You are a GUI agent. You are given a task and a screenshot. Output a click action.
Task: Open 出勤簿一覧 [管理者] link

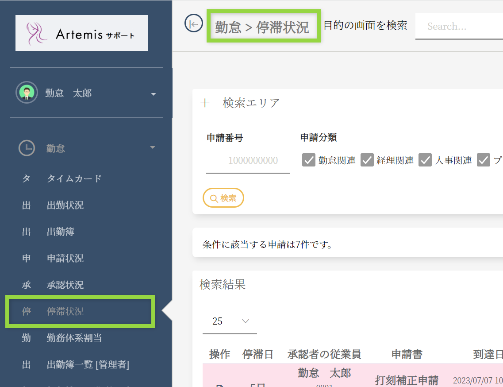tap(88, 365)
